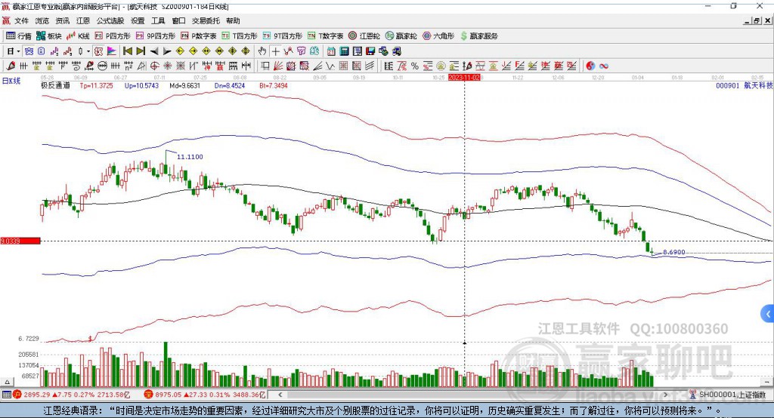Click the horizontal scrollbar left arrow
This screenshot has width=774, height=418.
(x=280, y=395)
